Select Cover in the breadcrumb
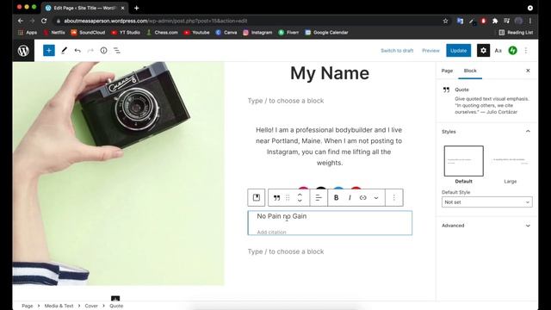The image size is (551, 310). click(91, 306)
